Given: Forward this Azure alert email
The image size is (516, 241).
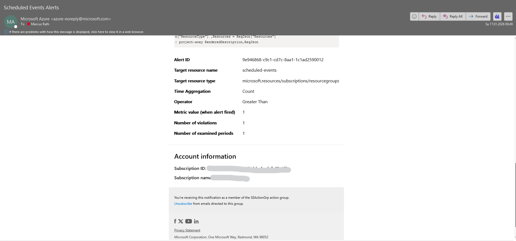Looking at the screenshot, I should click(x=478, y=16).
